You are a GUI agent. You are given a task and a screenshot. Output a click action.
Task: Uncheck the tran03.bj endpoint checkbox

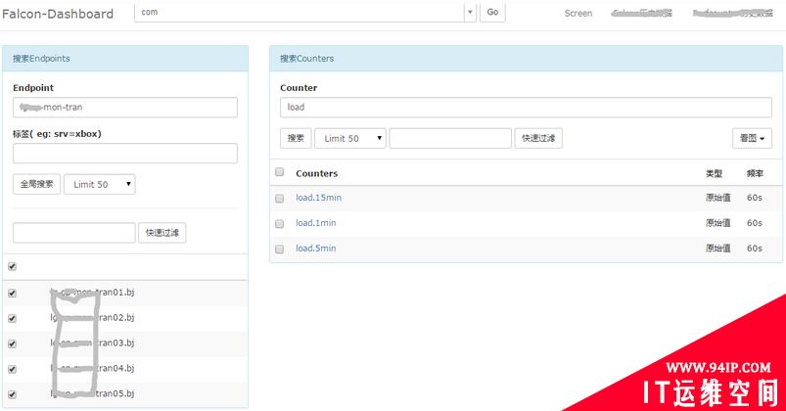[12, 343]
